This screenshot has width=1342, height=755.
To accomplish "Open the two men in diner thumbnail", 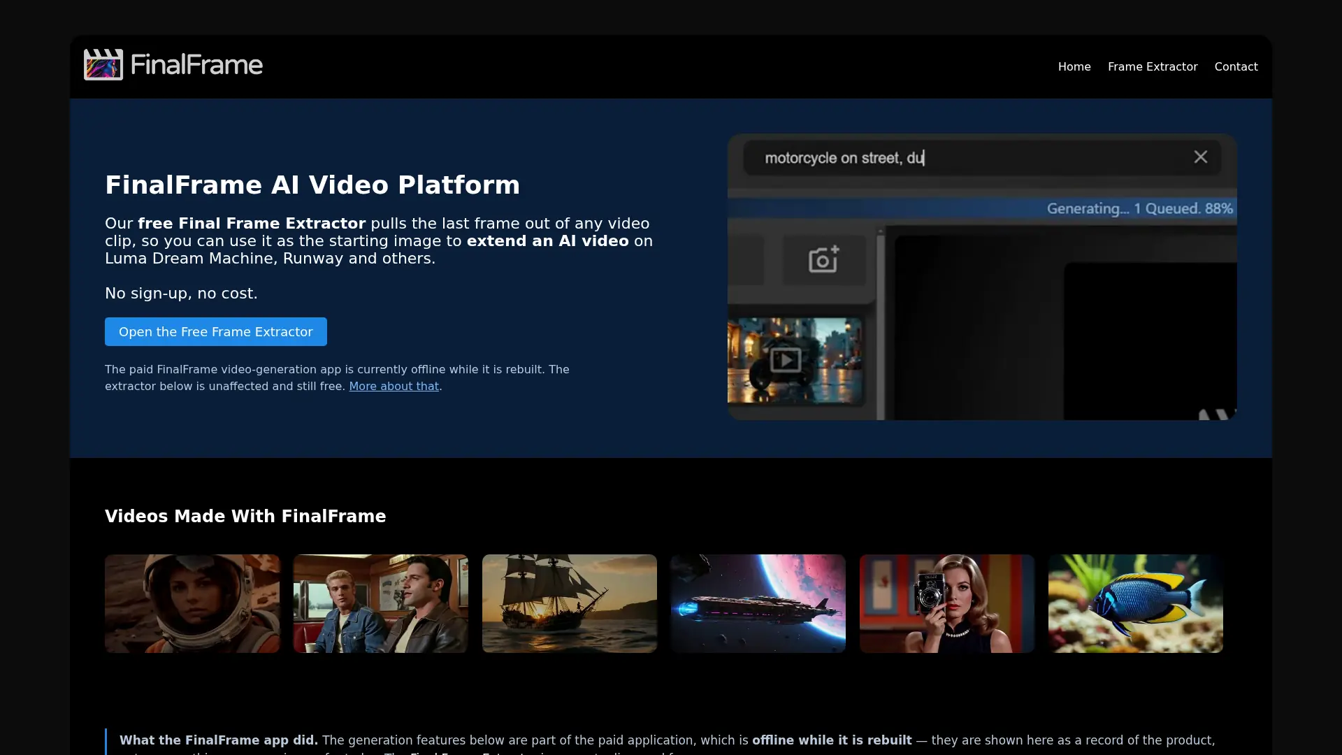I will [x=381, y=603].
